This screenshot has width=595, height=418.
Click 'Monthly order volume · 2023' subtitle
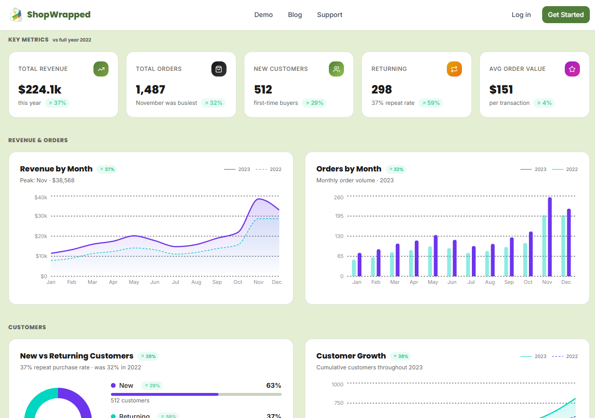355,180
